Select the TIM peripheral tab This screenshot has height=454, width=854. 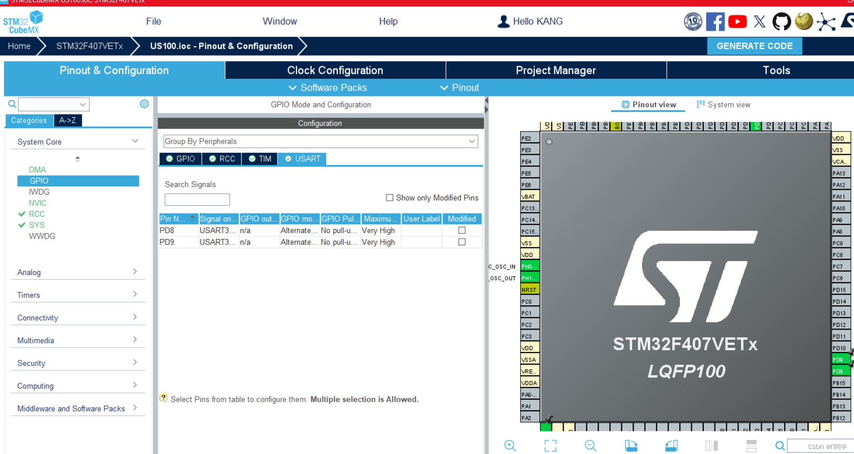(x=260, y=159)
